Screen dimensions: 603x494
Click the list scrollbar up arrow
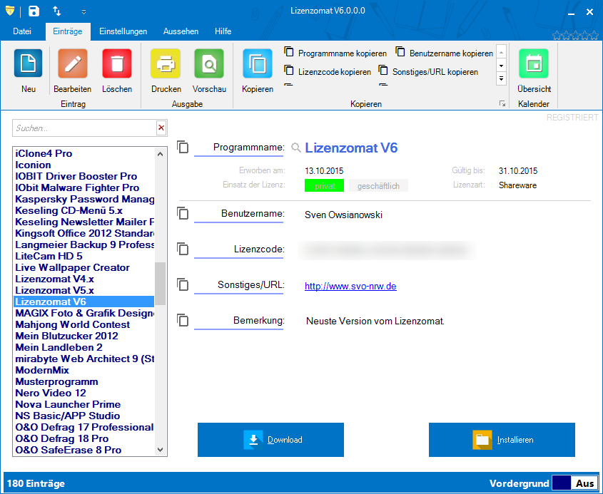click(161, 154)
